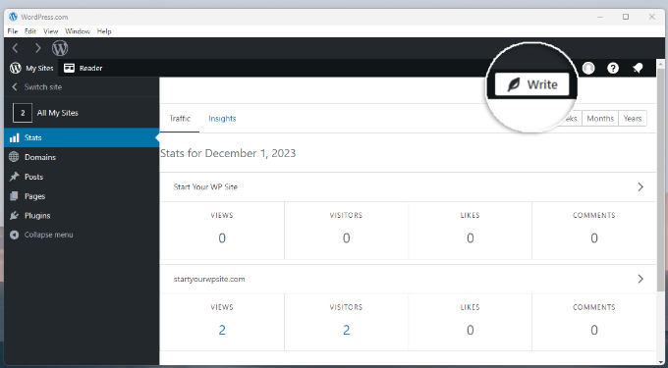This screenshot has width=668, height=368.
Task: Click the WordPress.com window title icon
Action: (x=13, y=17)
